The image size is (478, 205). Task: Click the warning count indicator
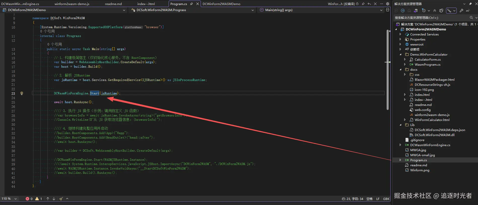pyautogui.click(x=39, y=199)
